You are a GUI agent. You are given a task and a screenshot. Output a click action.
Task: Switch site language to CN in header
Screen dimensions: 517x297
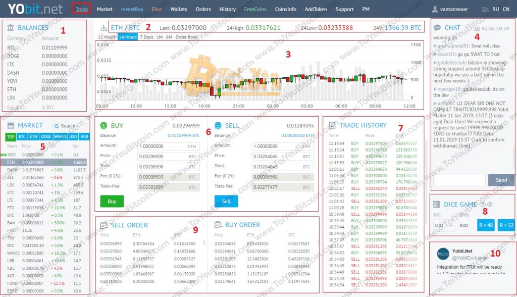click(x=506, y=9)
